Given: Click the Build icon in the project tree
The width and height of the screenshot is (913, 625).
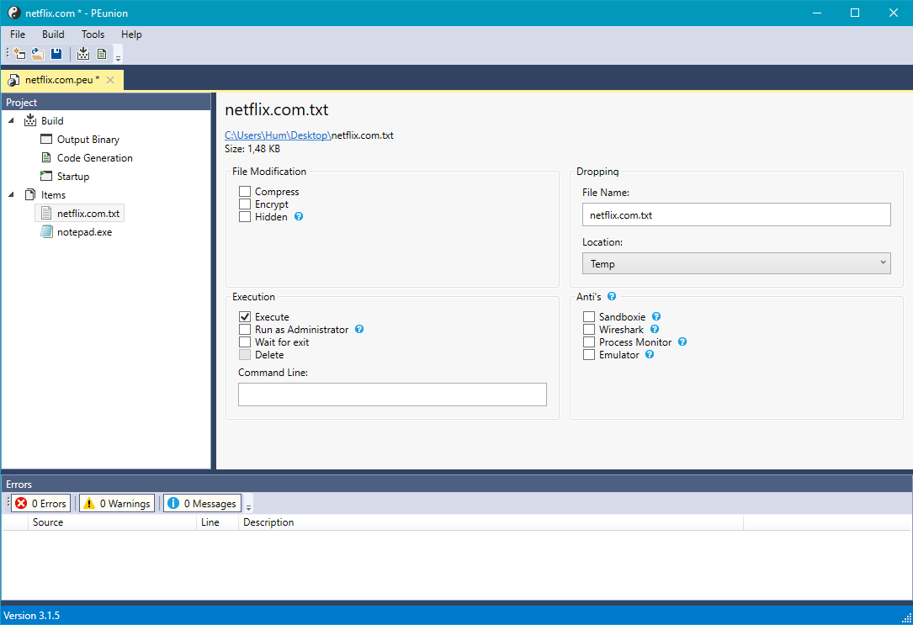Looking at the screenshot, I should (x=30, y=120).
